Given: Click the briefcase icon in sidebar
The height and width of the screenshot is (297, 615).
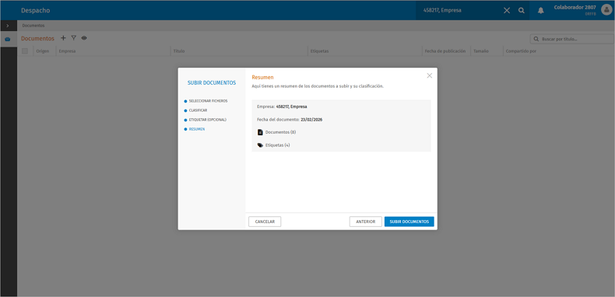Looking at the screenshot, I should [x=8, y=39].
